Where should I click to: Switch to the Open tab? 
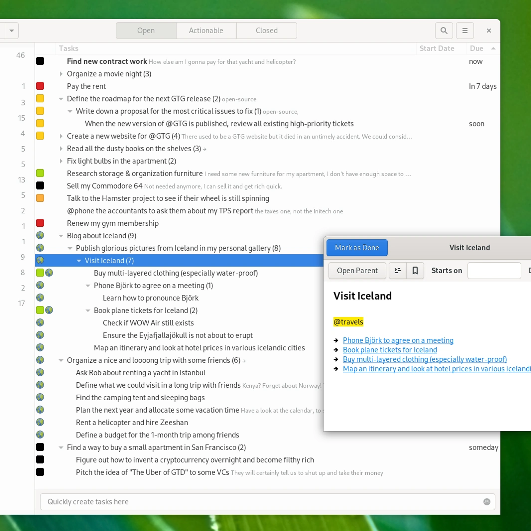(x=146, y=31)
